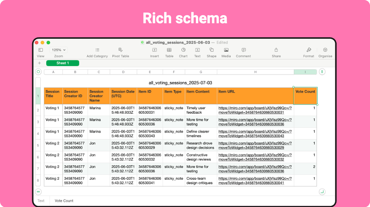
Task: Click the 'Vote Count' text in the formula bar
Action: [x=64, y=201]
